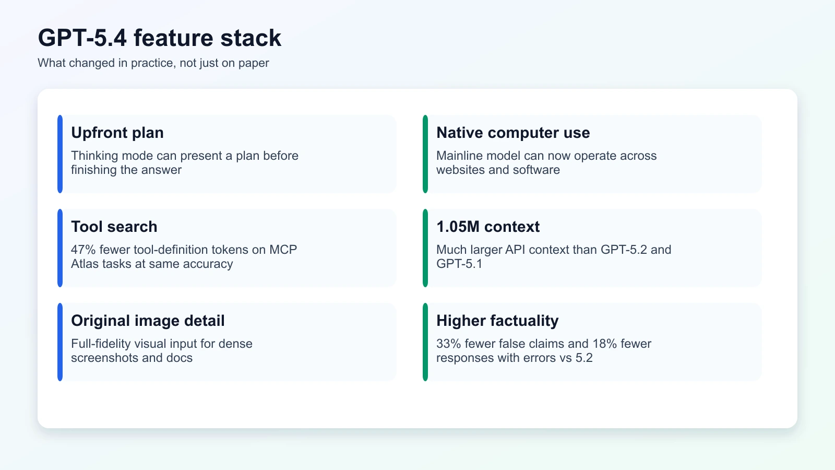Click the Full-fidelity visual input description
The height and width of the screenshot is (470, 835).
pyautogui.click(x=162, y=350)
